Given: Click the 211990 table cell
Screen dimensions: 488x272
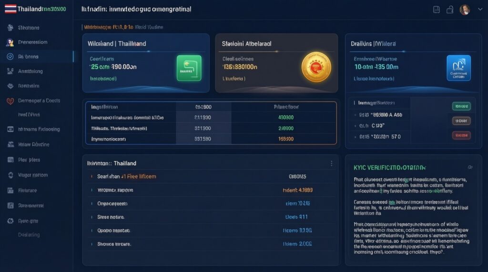Looking at the screenshot, I should click(203, 118).
